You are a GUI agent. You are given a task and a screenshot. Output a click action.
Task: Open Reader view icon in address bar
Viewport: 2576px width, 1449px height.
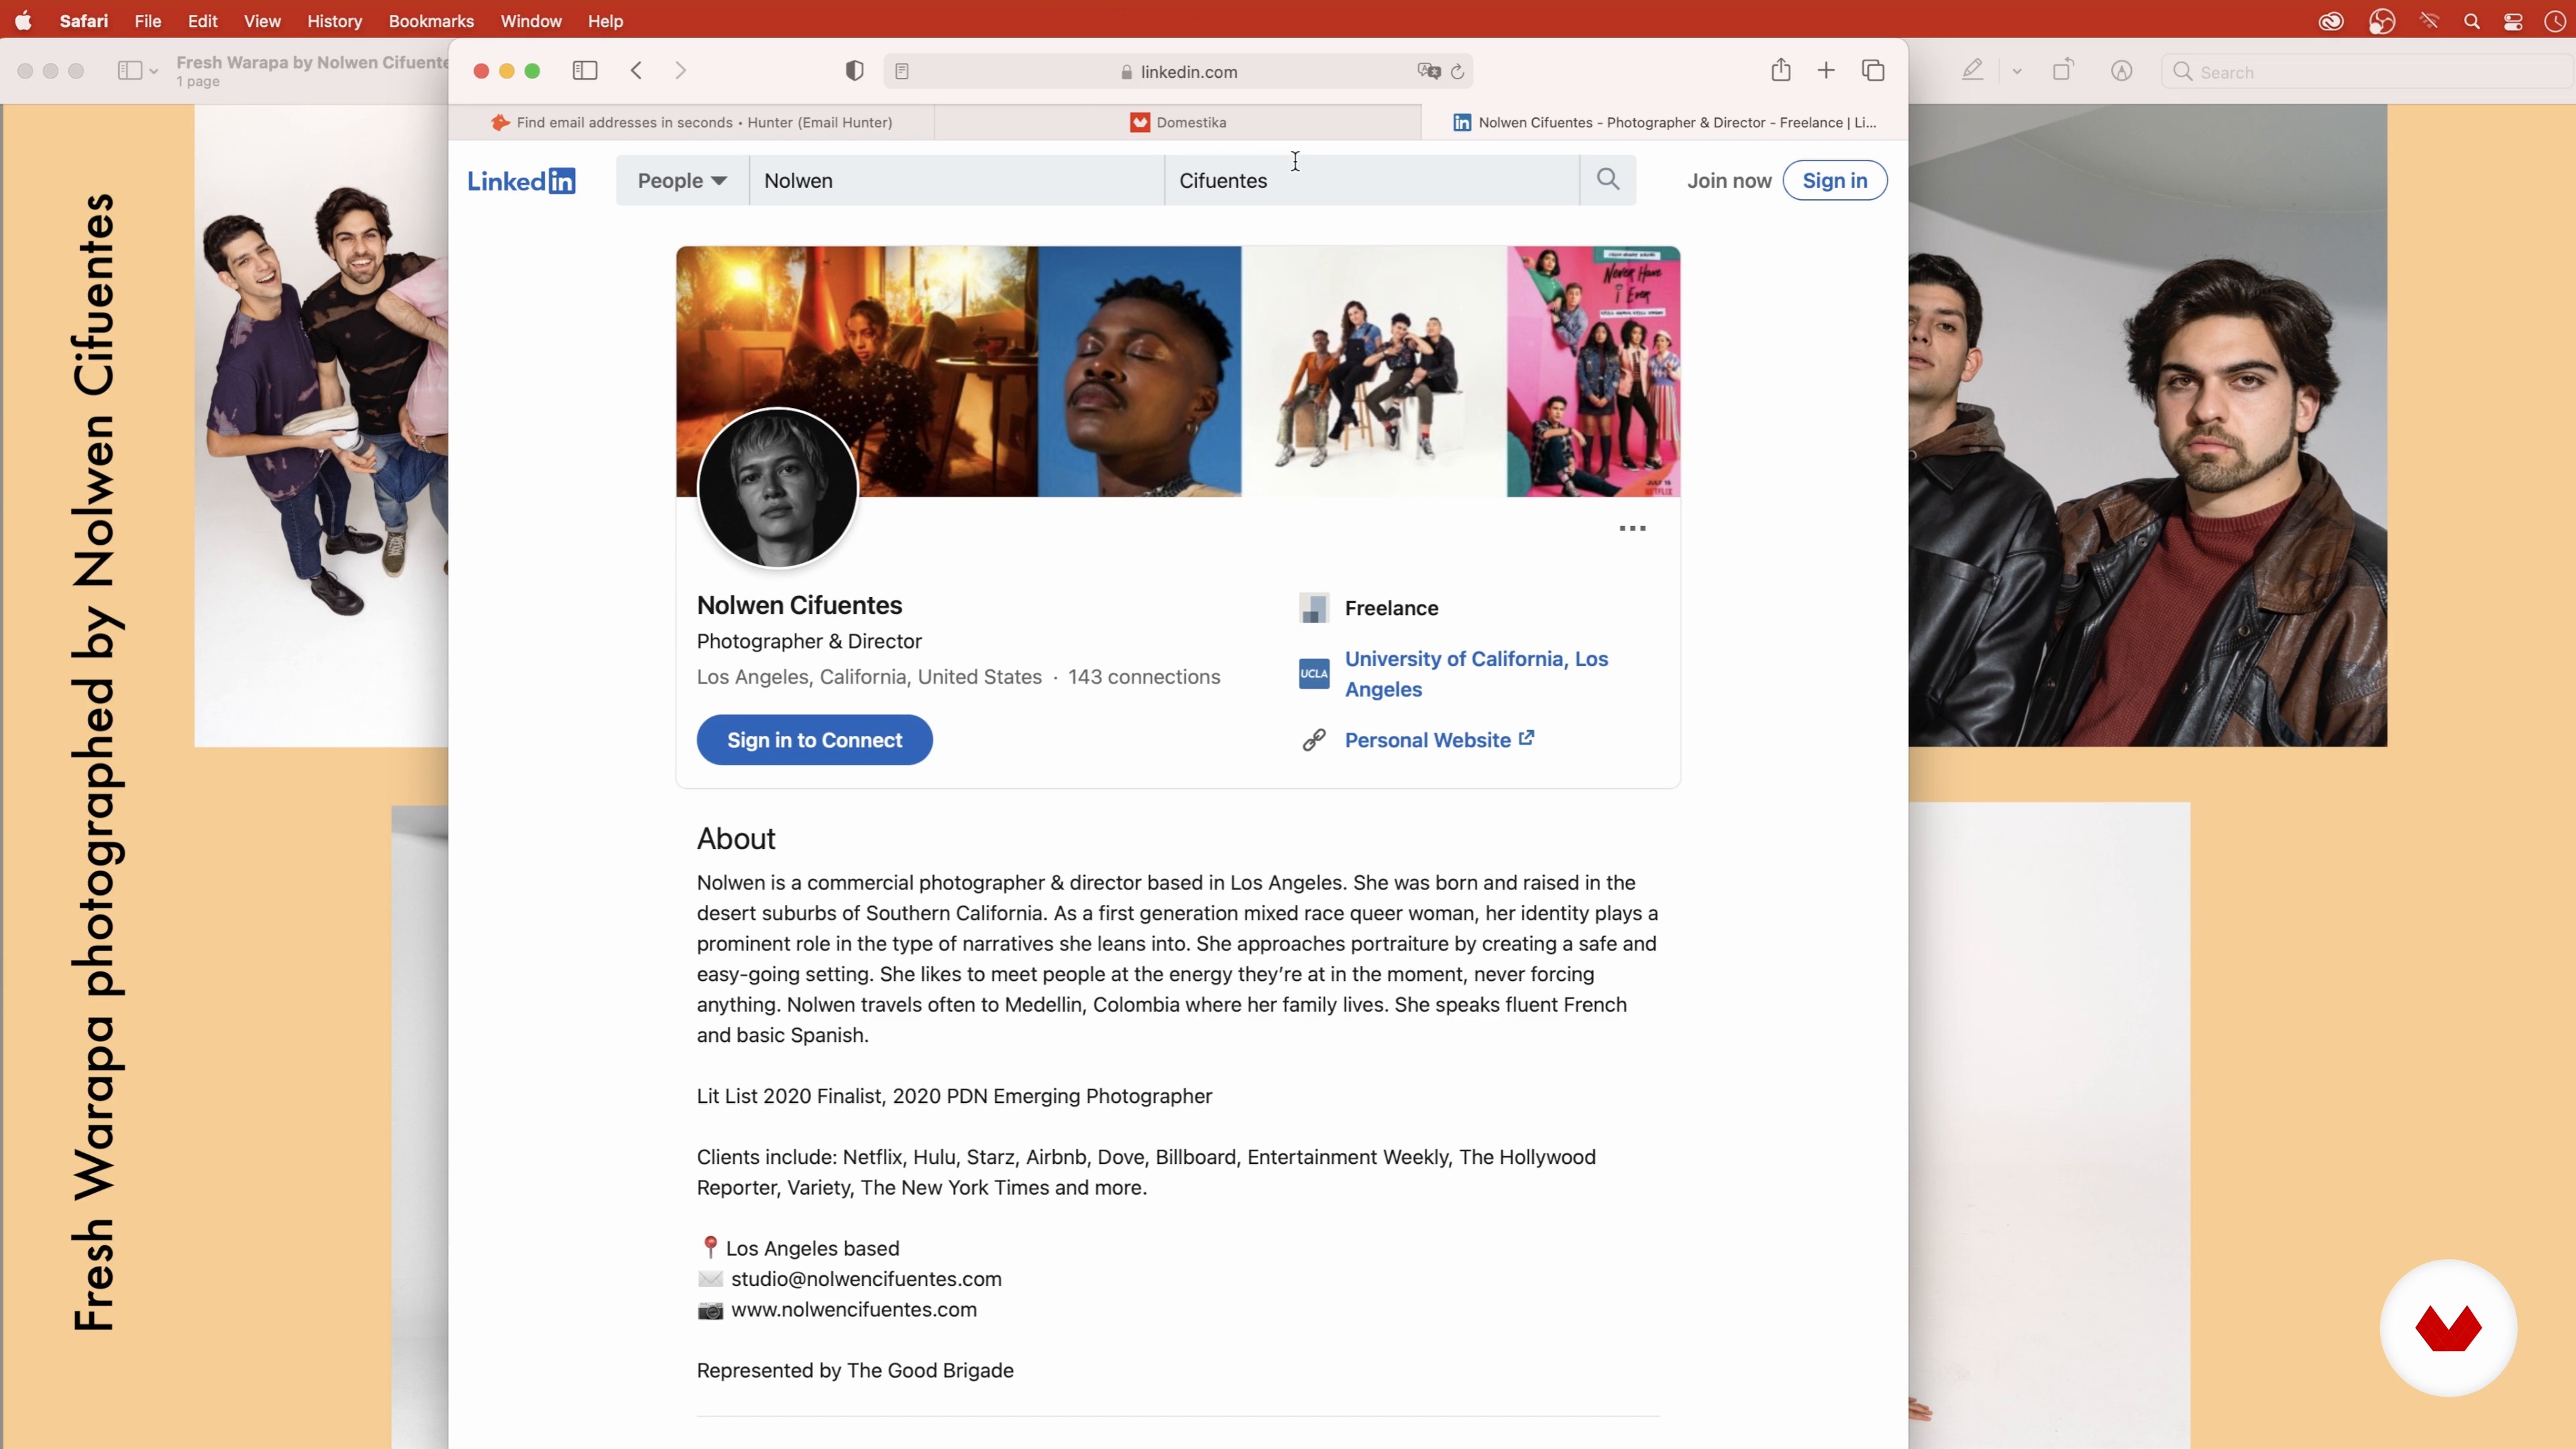click(x=902, y=71)
